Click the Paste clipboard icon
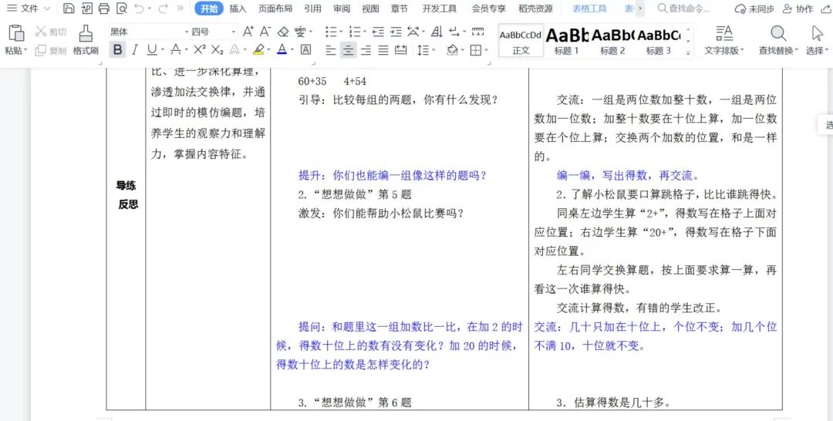This screenshot has height=421, width=833. 16,33
